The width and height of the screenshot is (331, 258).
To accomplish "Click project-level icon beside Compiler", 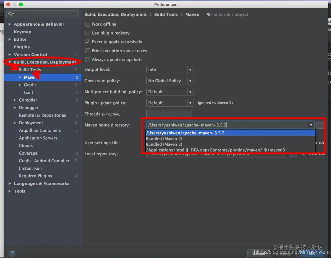I will coord(76,100).
